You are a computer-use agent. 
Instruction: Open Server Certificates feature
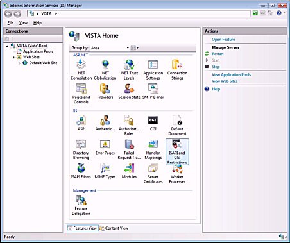153,174
